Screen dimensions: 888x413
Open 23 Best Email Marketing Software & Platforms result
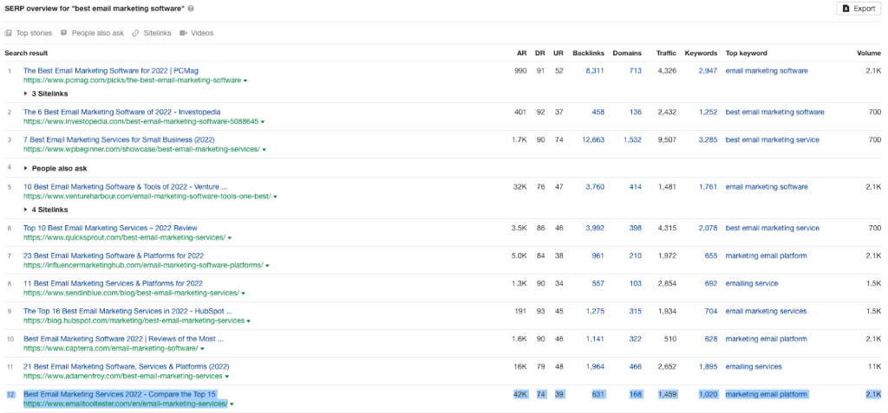[x=114, y=255]
